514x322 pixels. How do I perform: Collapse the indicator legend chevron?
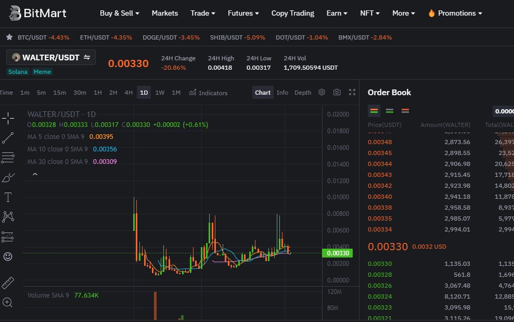coord(35,174)
